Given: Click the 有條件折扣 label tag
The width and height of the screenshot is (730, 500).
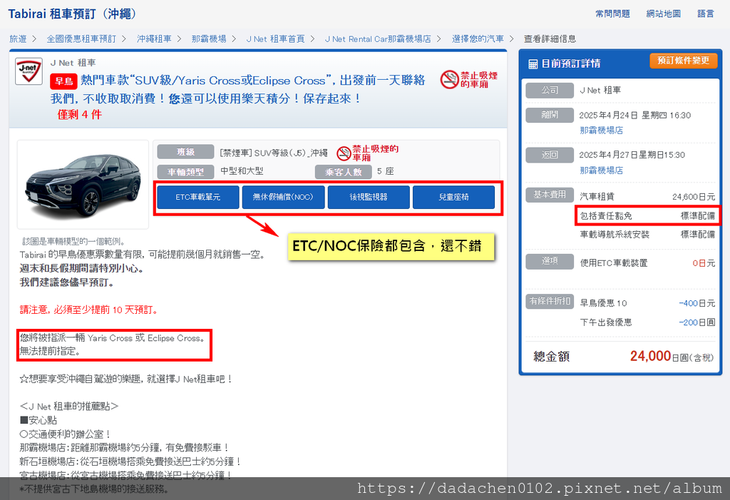Looking at the screenshot, I should [550, 301].
